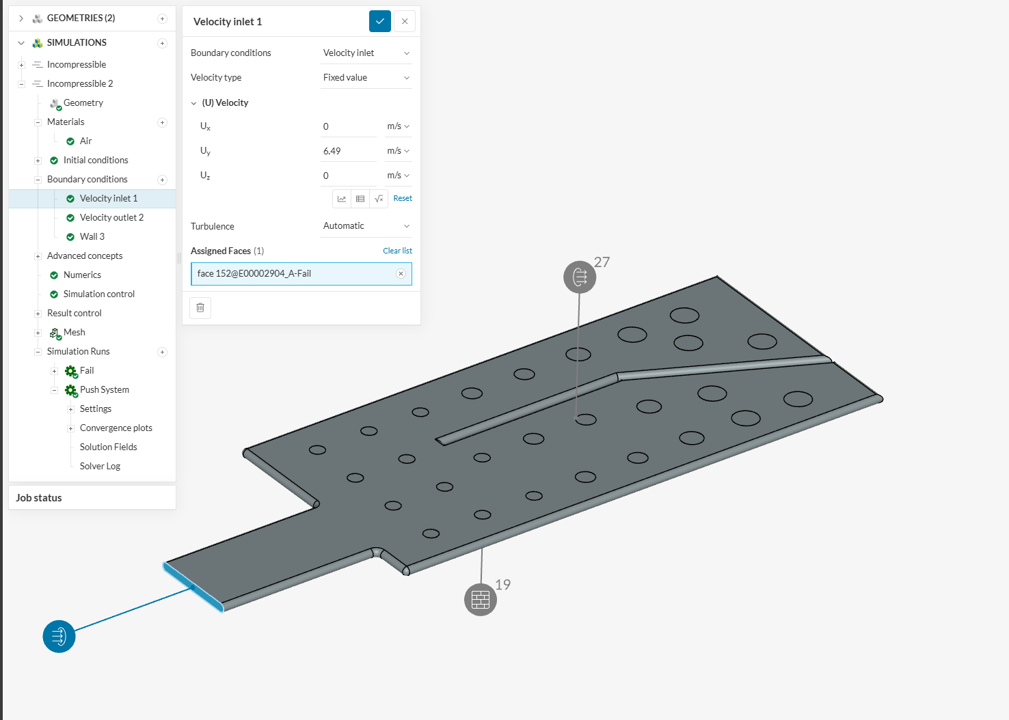Collapse the (U) Velocity section
1009x720 pixels.
pos(194,103)
